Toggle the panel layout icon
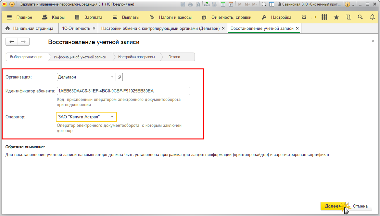This screenshot has height=216, width=380. (272, 4)
